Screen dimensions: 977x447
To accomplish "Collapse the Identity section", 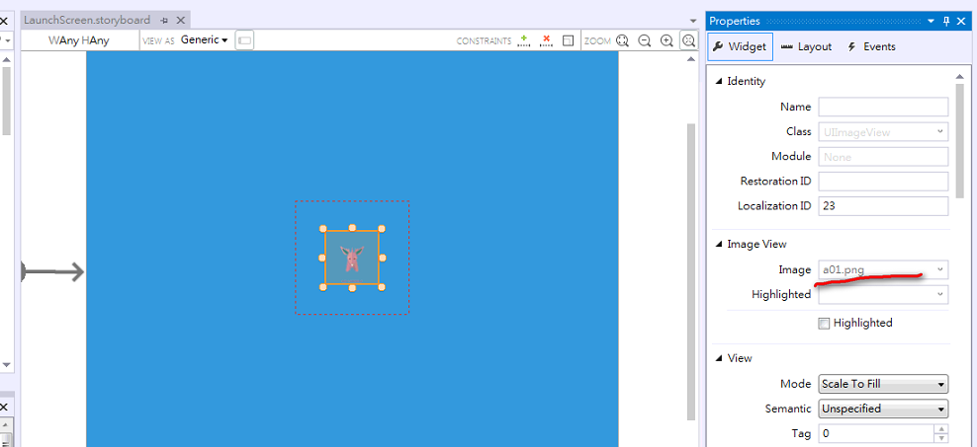I will [x=719, y=81].
